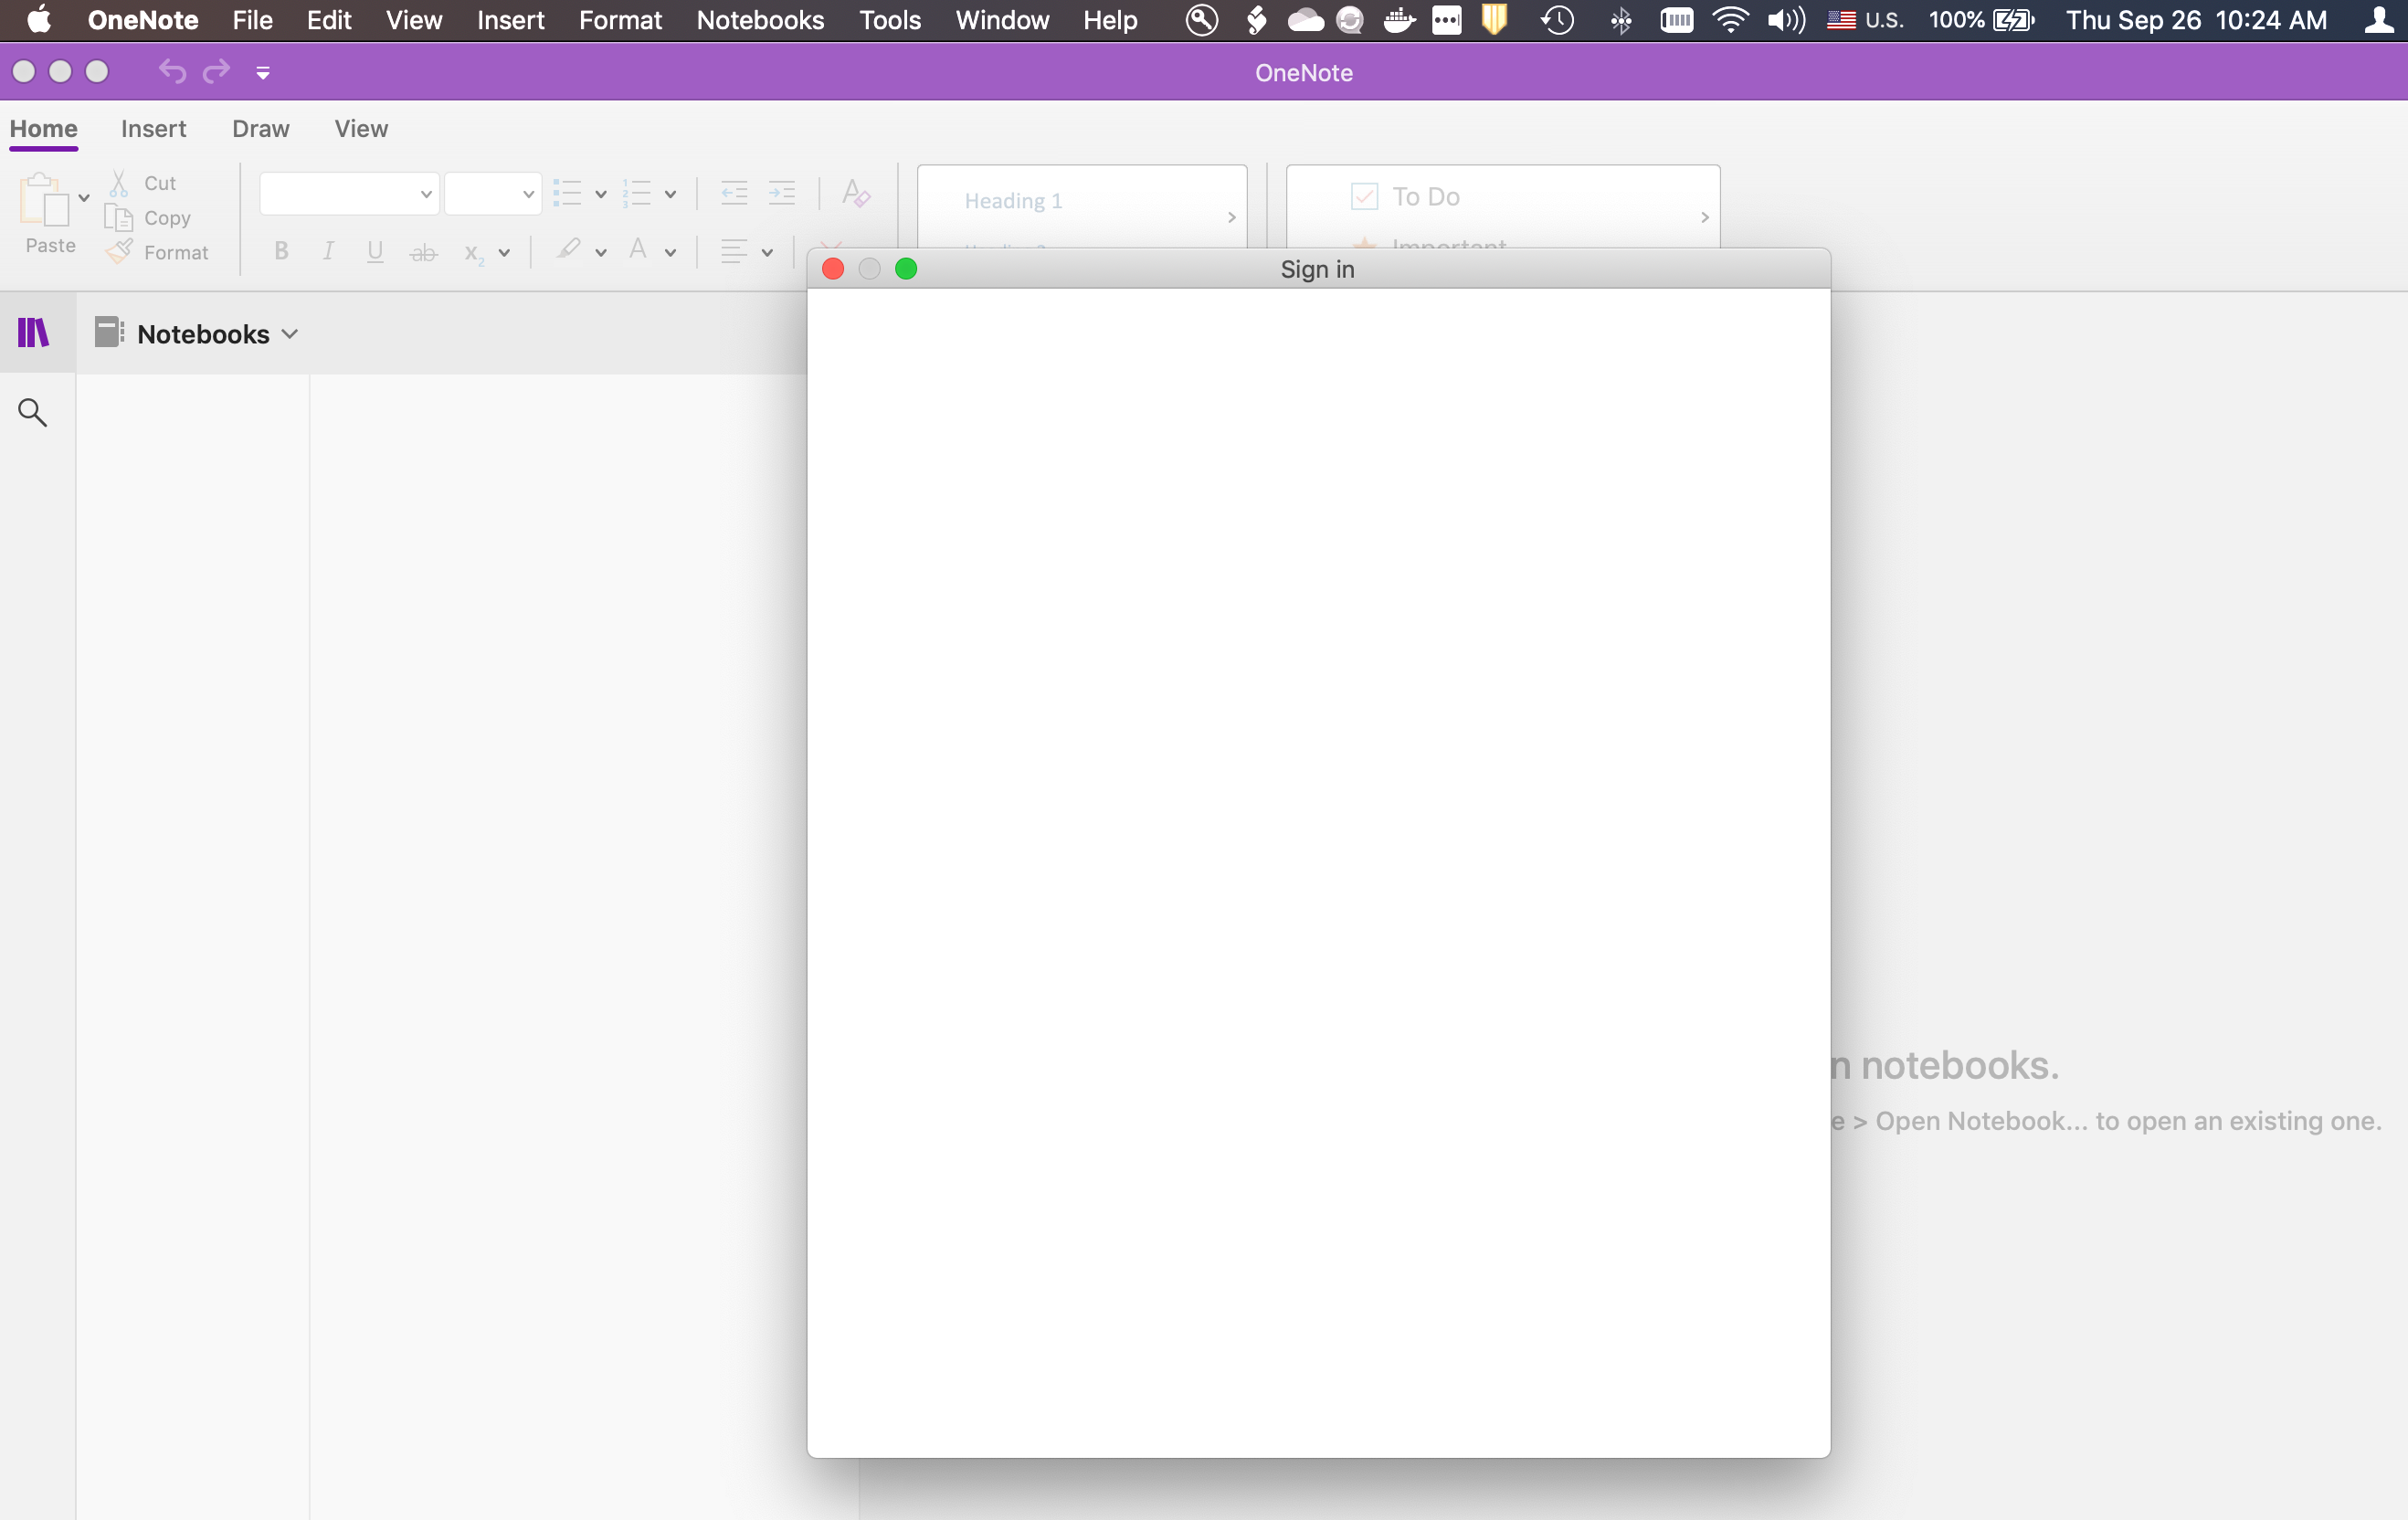Image resolution: width=2408 pixels, height=1520 pixels.
Task: Clear formatting with eraser icon
Action: pos(855,192)
